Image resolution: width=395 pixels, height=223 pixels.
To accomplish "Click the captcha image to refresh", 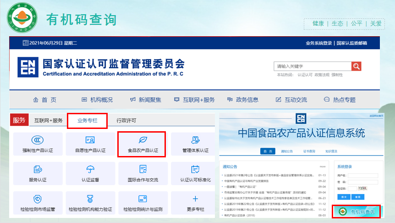I will pos(362,188).
